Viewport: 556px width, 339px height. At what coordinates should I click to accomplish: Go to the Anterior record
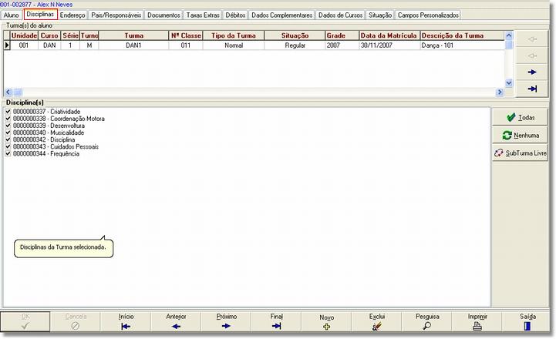pos(176,321)
